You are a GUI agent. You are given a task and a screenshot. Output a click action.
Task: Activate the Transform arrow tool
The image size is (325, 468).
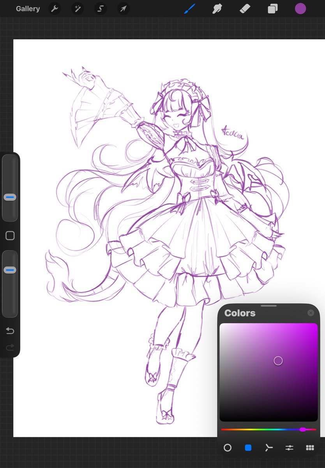(124, 9)
